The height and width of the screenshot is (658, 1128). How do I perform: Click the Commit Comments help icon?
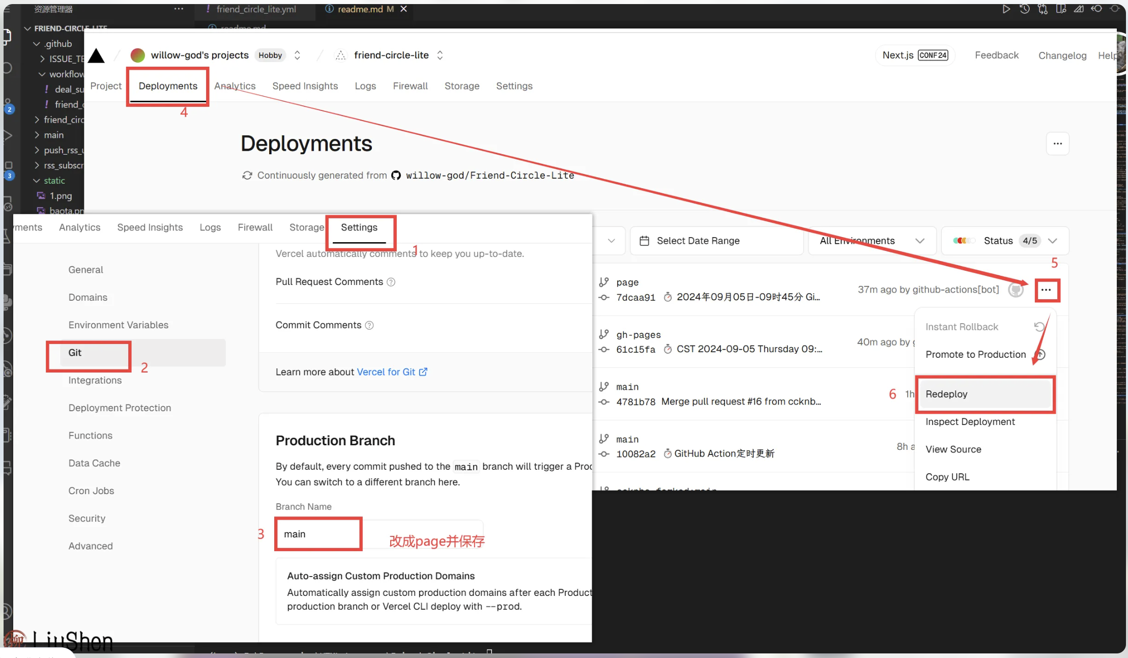click(x=369, y=325)
